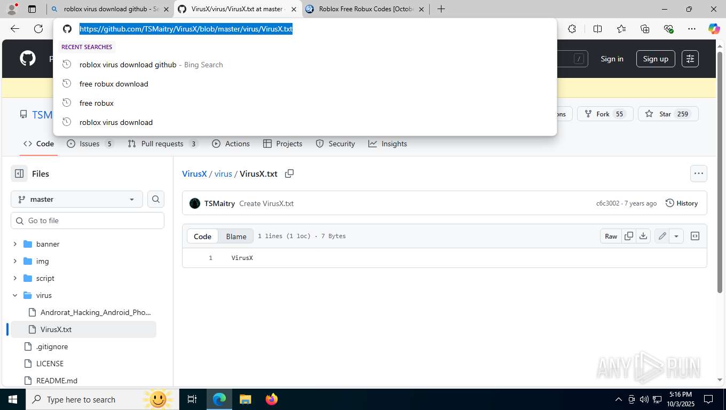726x410 pixels.
Task: Open File Explorer from the taskbar
Action: click(245, 399)
